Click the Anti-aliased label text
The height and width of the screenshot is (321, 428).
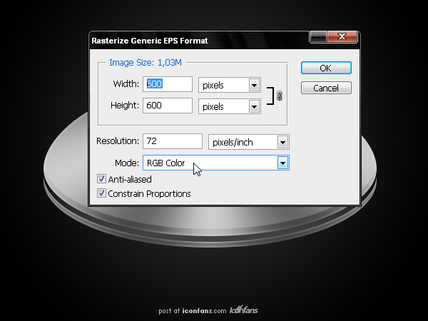[130, 179]
